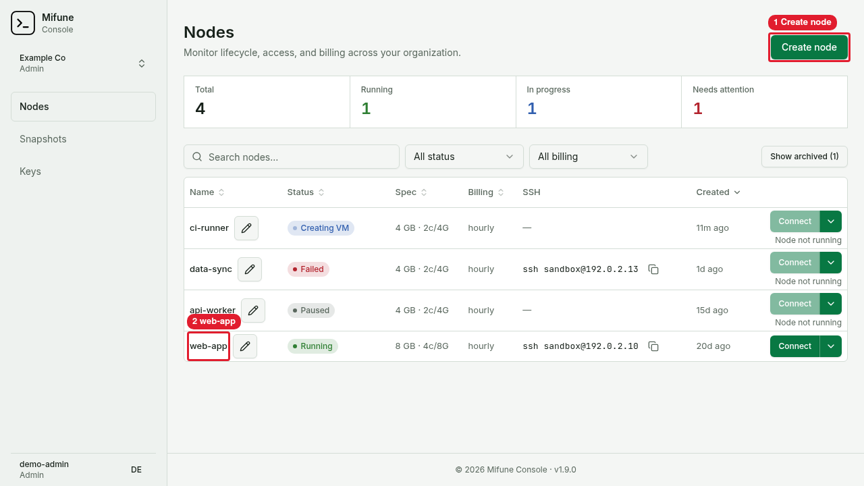Screen dimensions: 864x486
Task: Click the Mifune Console terminal logo
Action: point(23,23)
